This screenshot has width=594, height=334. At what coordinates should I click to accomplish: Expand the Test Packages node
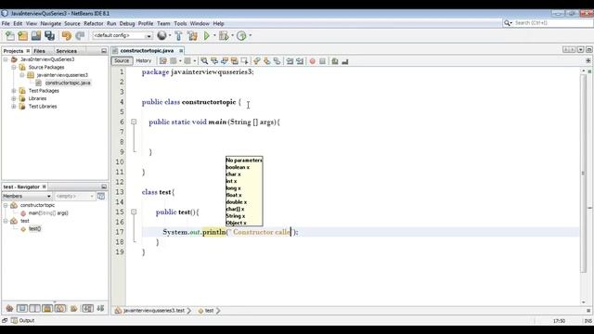14,91
